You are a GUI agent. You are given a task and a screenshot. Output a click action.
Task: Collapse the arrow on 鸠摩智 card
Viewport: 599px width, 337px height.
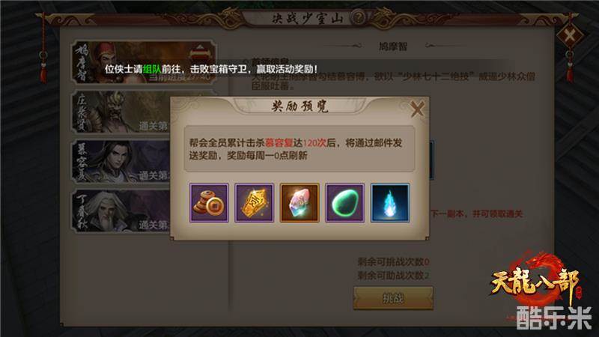(200, 51)
